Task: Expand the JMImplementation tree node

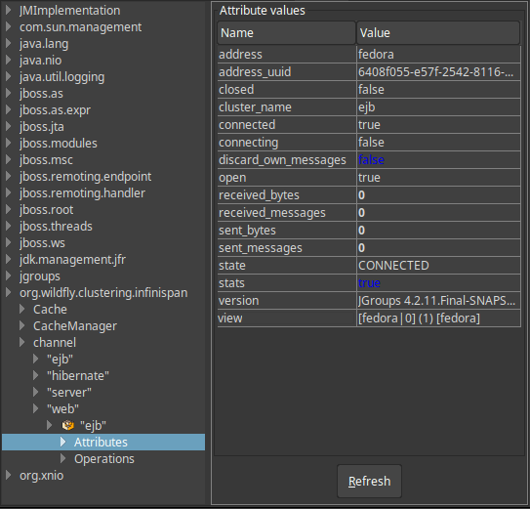Action: point(9,10)
